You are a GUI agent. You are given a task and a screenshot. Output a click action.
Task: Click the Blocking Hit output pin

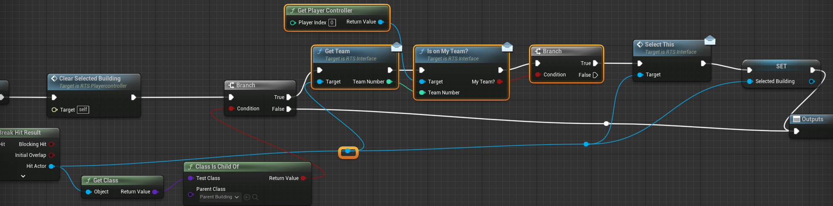pos(52,144)
